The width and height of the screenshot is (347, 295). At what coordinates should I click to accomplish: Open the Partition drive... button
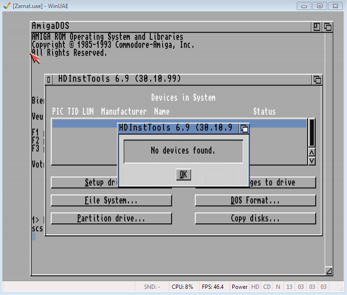111,218
